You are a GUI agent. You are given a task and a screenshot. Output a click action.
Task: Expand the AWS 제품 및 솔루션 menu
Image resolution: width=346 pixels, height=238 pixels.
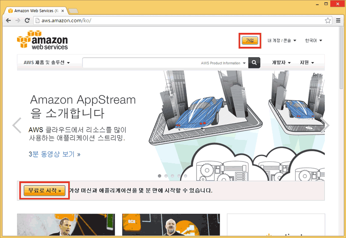pyautogui.click(x=47, y=63)
